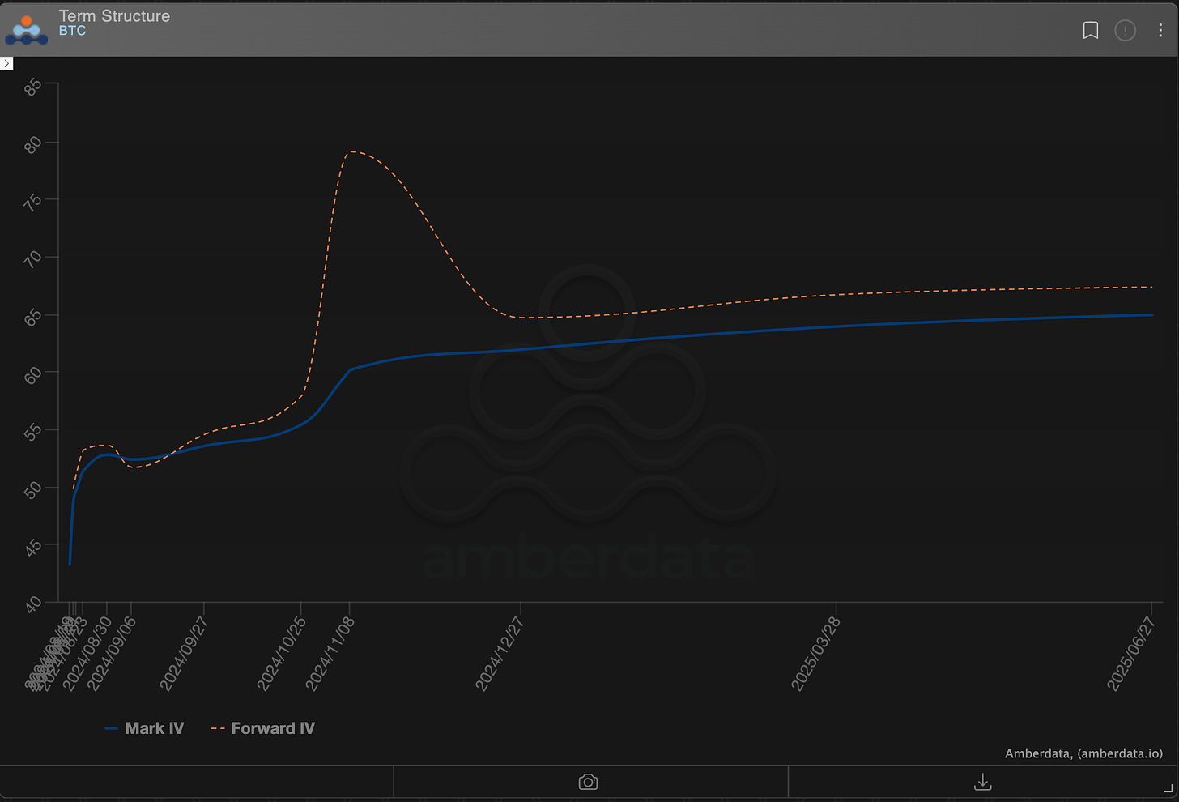The height and width of the screenshot is (802, 1179).
Task: Click the bookmark icon in header
Action: coord(1091,31)
